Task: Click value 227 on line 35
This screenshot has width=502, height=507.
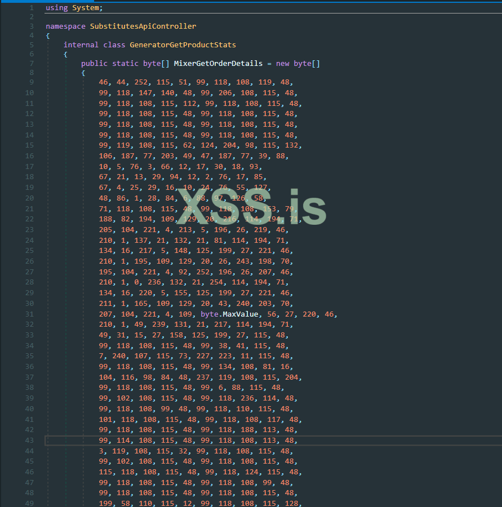Action: [x=203, y=355]
